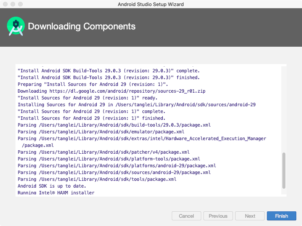Click the "Running Intel® HAXM installer" line
Image resolution: width=302 pixels, height=226 pixels.
(56, 193)
